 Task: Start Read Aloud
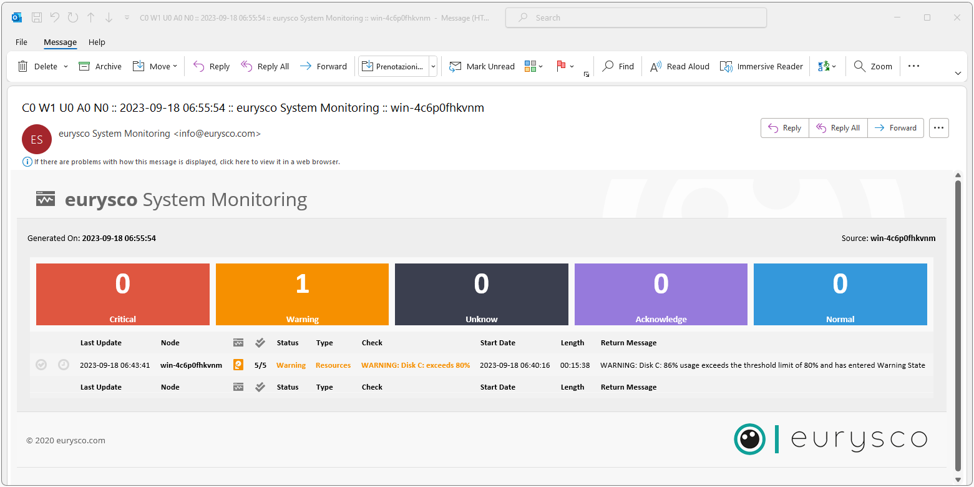pyautogui.click(x=679, y=66)
